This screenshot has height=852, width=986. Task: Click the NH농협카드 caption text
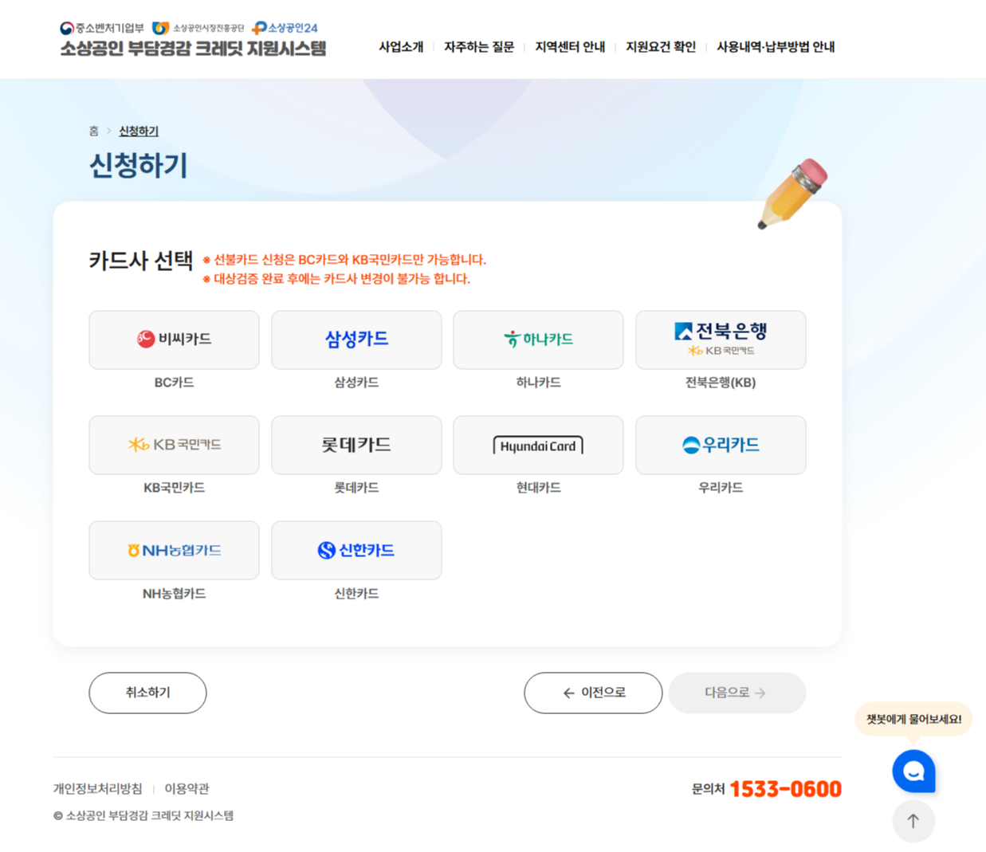(x=174, y=594)
